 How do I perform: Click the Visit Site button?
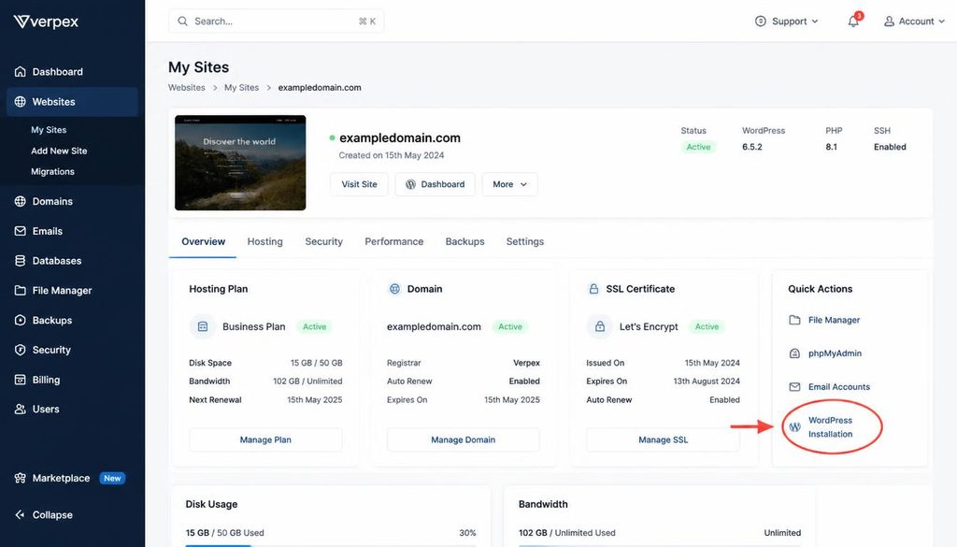(x=359, y=184)
